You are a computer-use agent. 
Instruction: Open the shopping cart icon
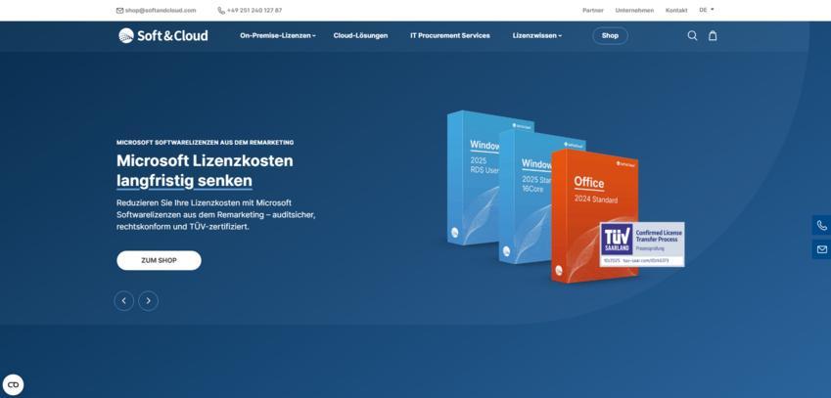pos(713,35)
